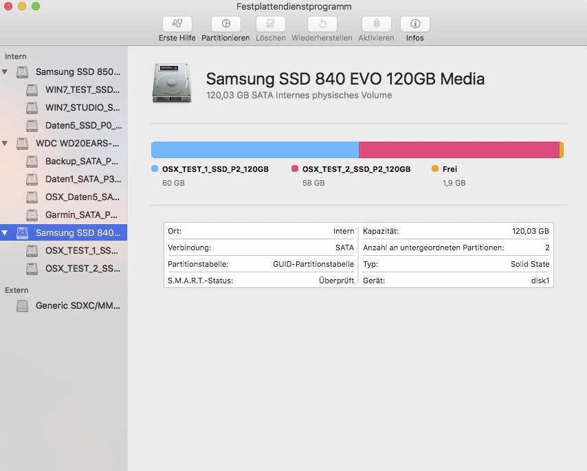Viewport: 587px width, 471px height.
Task: Click the pink OSX_TEST_2 partition bar segment
Action: point(459,150)
